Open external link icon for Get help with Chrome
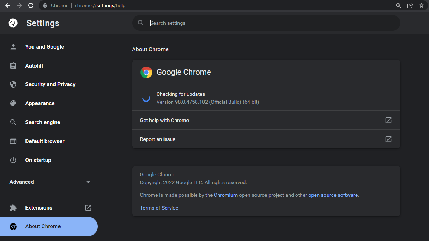 pos(389,120)
